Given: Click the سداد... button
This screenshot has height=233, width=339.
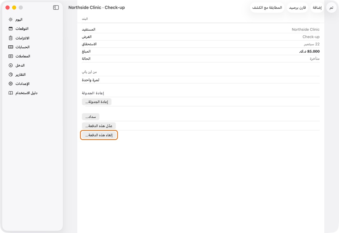Looking at the screenshot, I should [90, 117].
